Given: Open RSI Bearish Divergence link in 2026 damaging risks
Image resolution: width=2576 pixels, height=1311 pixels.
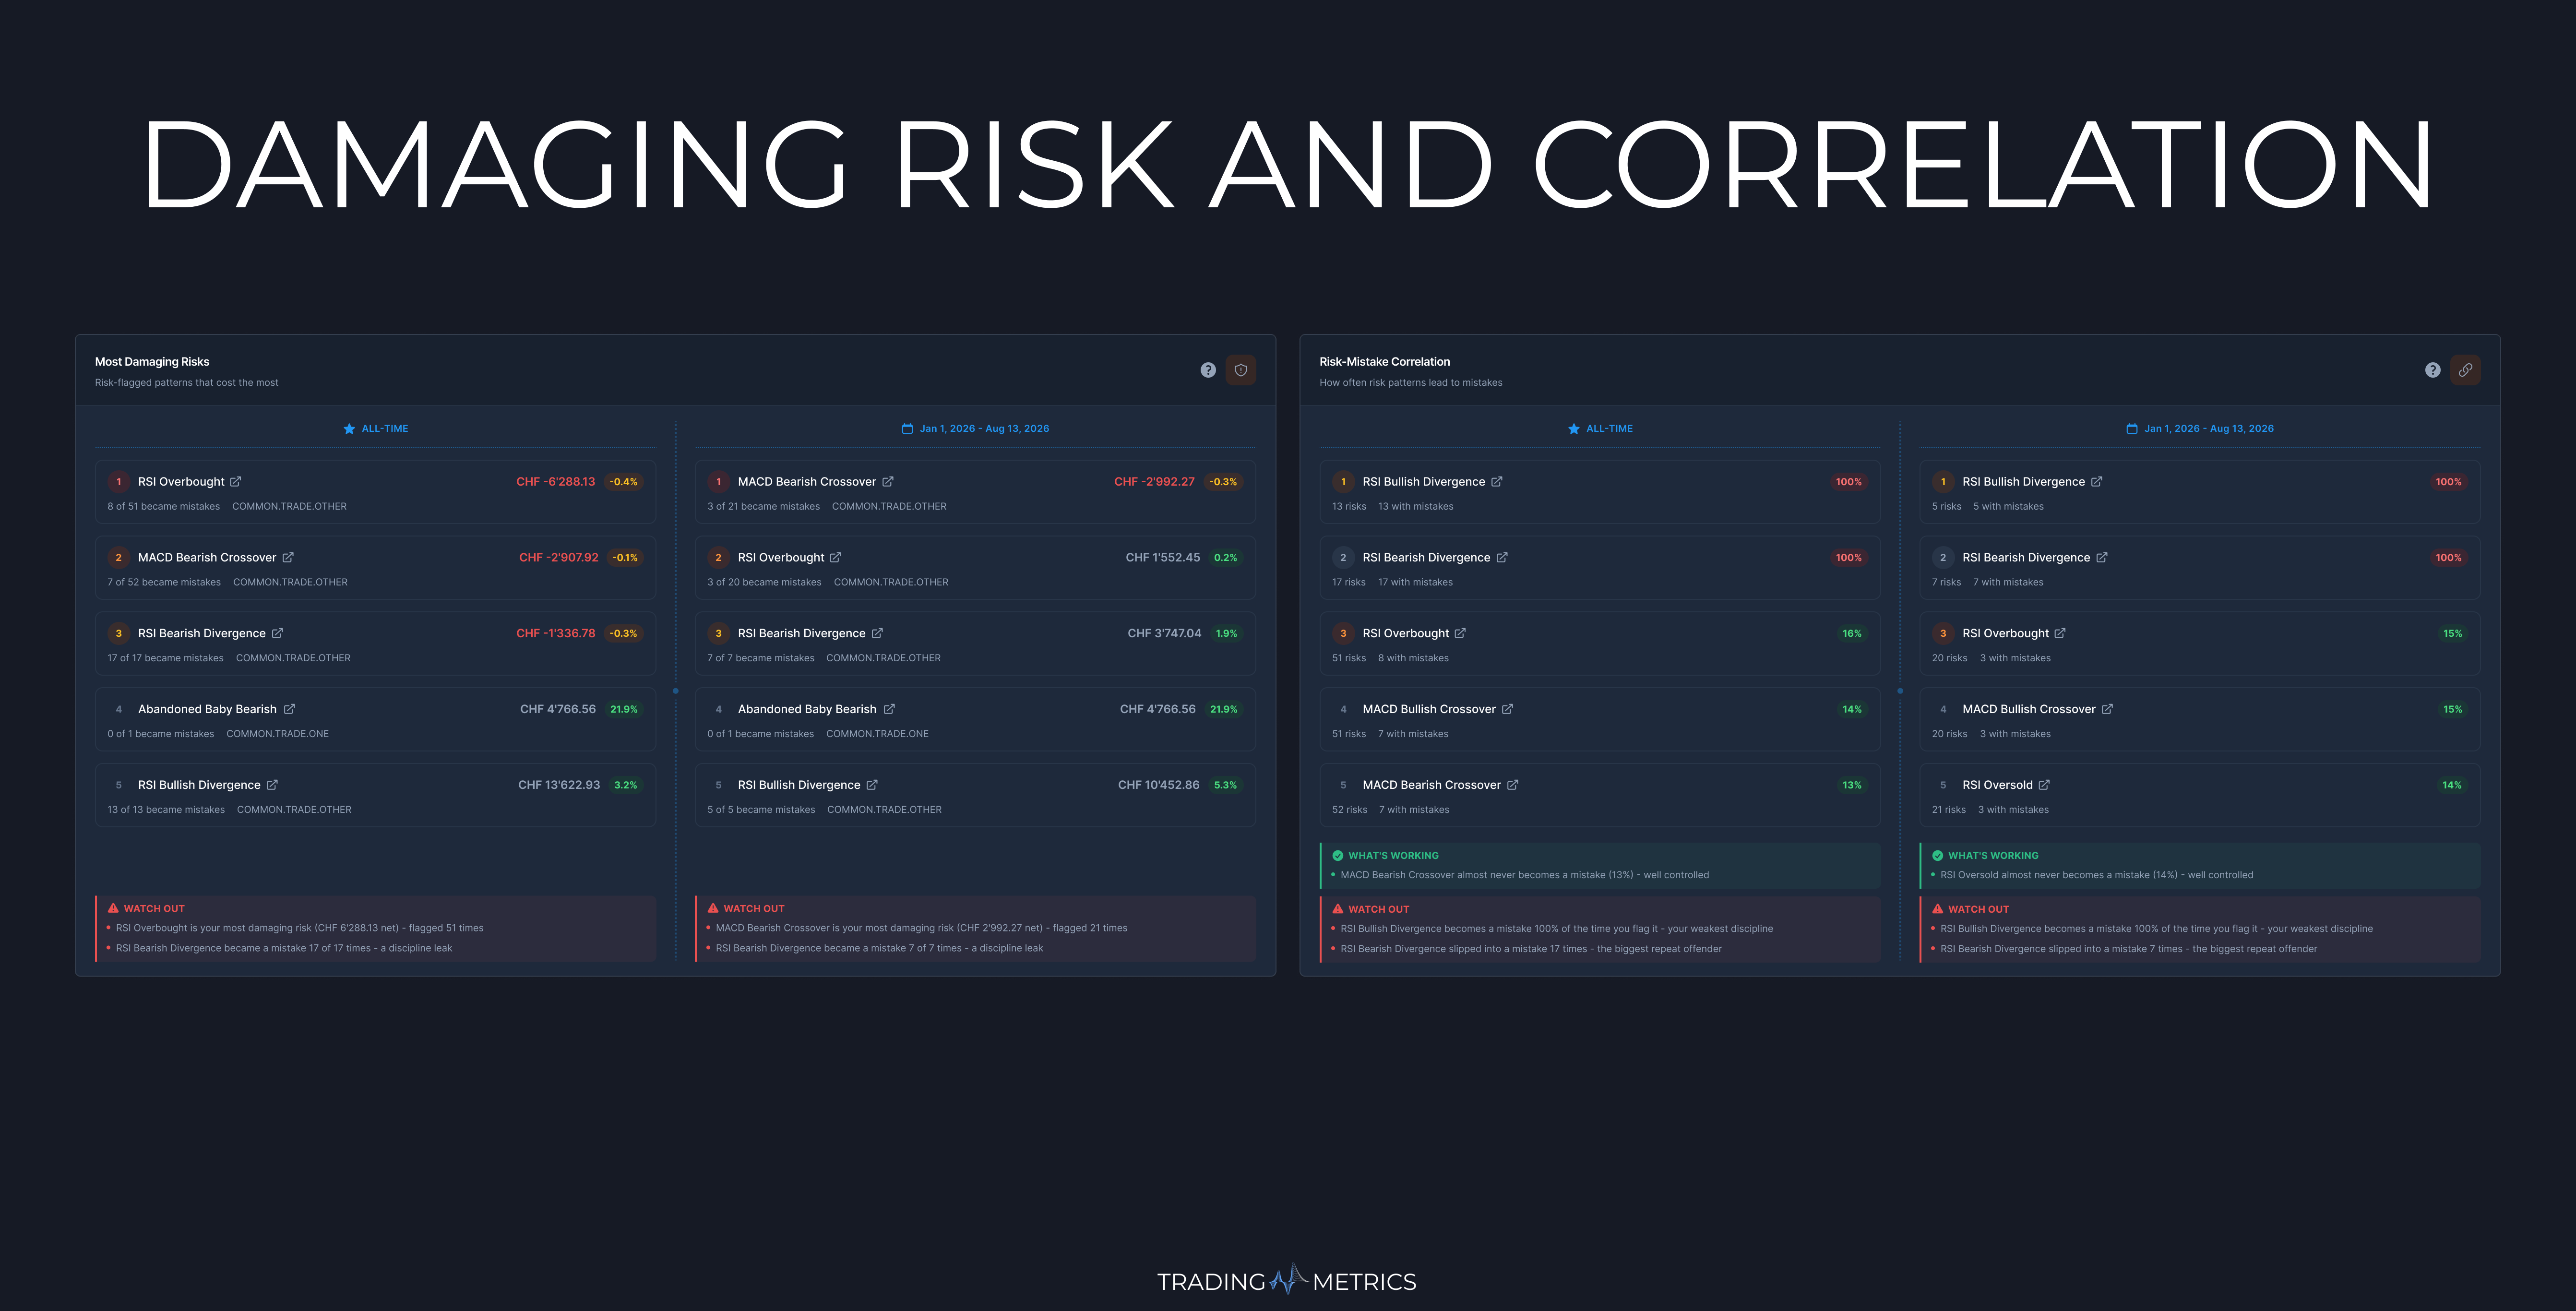Looking at the screenshot, I should click(x=877, y=634).
